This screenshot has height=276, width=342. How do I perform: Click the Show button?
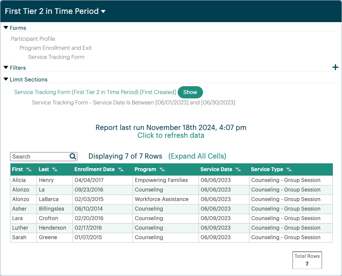[190, 92]
